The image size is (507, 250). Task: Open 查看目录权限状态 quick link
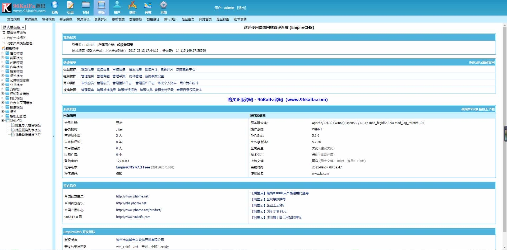pyautogui.click(x=189, y=90)
